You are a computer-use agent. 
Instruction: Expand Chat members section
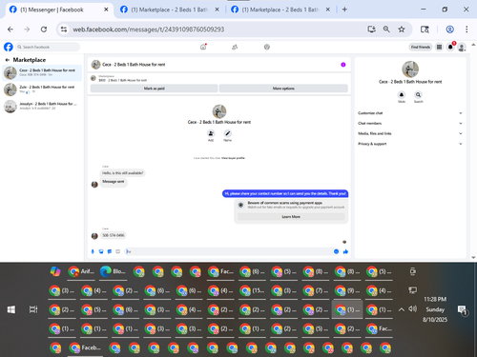(x=410, y=123)
